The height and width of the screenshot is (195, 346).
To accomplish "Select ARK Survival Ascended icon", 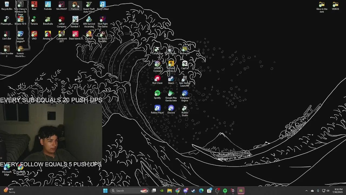I will coord(89,22).
